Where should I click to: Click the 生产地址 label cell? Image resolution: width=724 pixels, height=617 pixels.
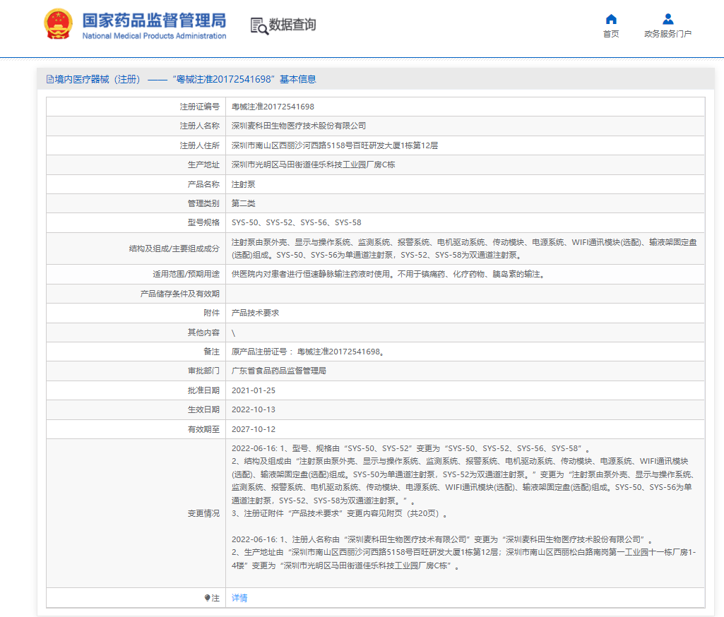136,164
